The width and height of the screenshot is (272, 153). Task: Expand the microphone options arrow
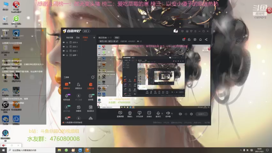point(162,114)
